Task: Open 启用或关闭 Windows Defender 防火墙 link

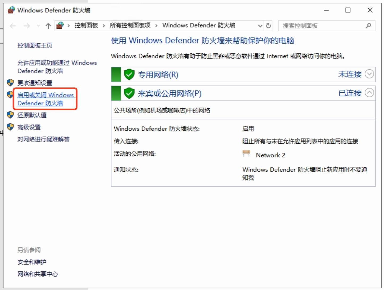Action: [45, 99]
